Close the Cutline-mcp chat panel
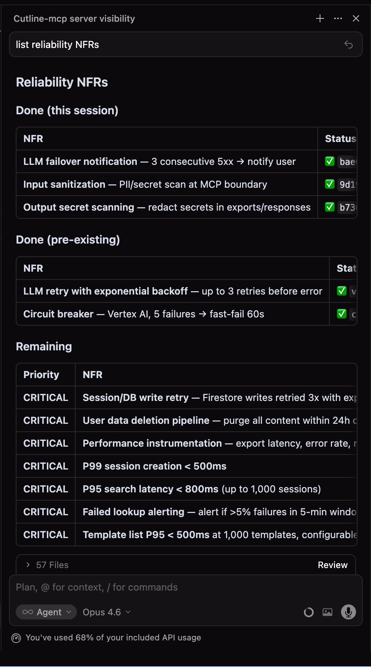 click(356, 19)
